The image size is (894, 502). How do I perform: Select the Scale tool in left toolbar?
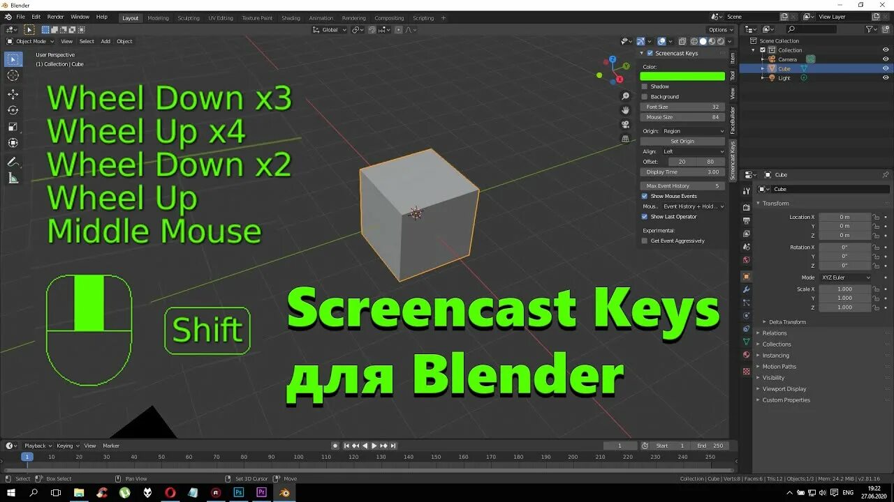click(x=13, y=126)
